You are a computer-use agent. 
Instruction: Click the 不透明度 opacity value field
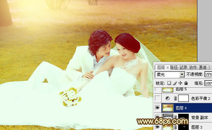tap(208, 74)
